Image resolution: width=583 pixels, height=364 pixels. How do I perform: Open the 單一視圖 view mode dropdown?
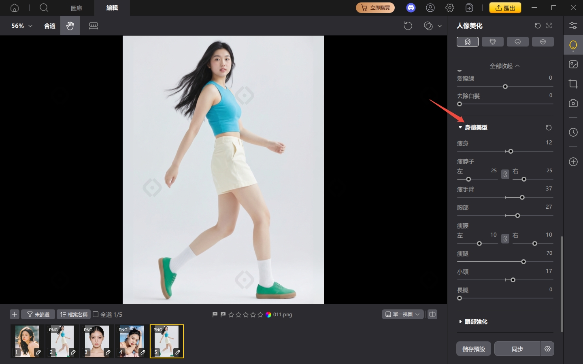pyautogui.click(x=402, y=314)
